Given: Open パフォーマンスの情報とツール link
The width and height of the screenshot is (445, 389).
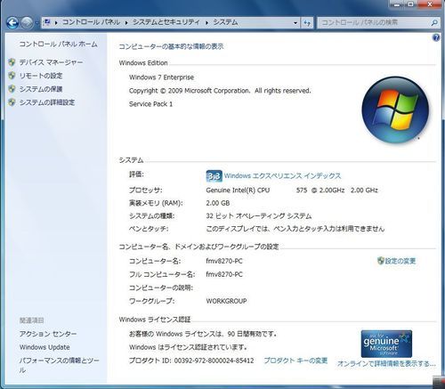Looking at the screenshot, I should point(60,365).
